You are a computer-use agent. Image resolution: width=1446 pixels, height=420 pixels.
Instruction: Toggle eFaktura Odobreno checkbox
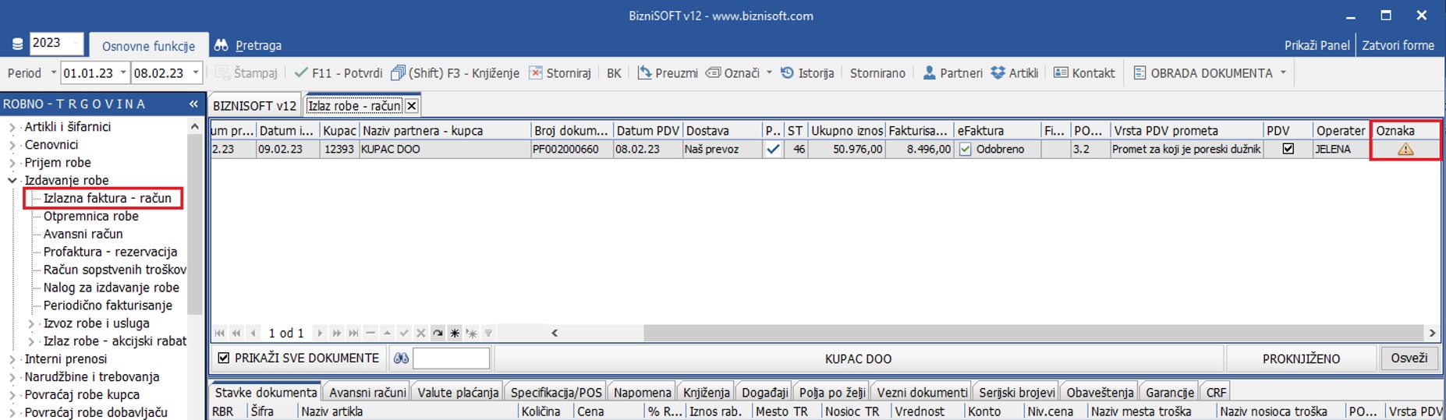coord(966,149)
